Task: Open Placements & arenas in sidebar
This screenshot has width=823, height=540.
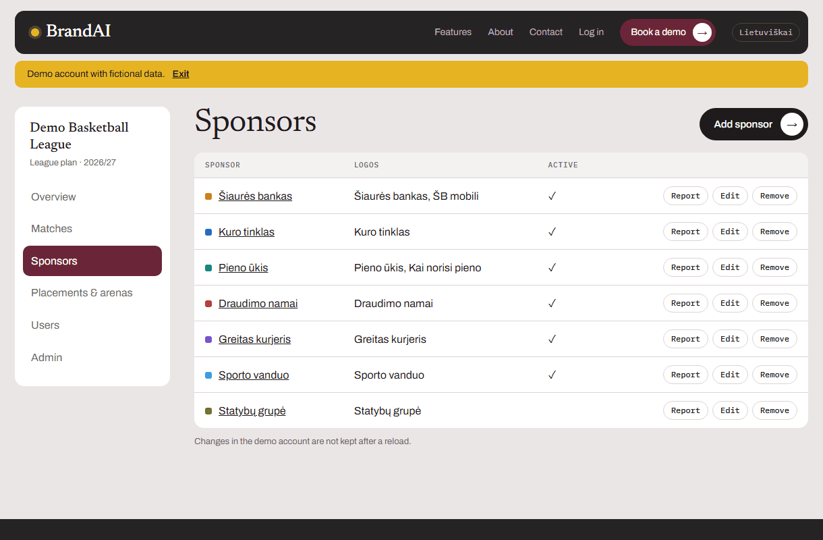Action: point(92,293)
